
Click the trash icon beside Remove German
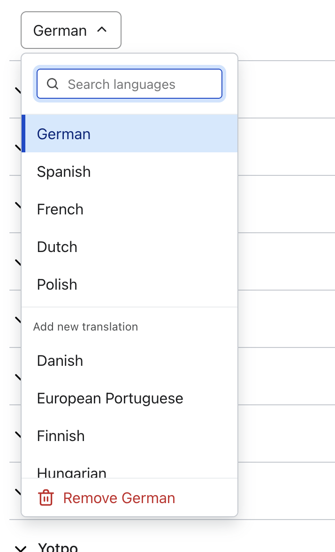coord(46,498)
